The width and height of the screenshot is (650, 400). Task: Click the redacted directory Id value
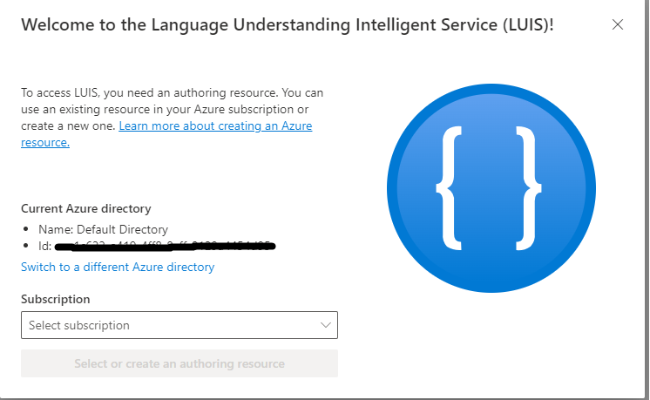[x=166, y=247]
